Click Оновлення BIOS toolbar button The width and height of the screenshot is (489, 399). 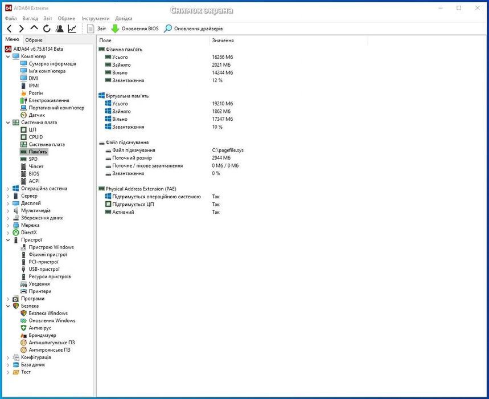135,28
